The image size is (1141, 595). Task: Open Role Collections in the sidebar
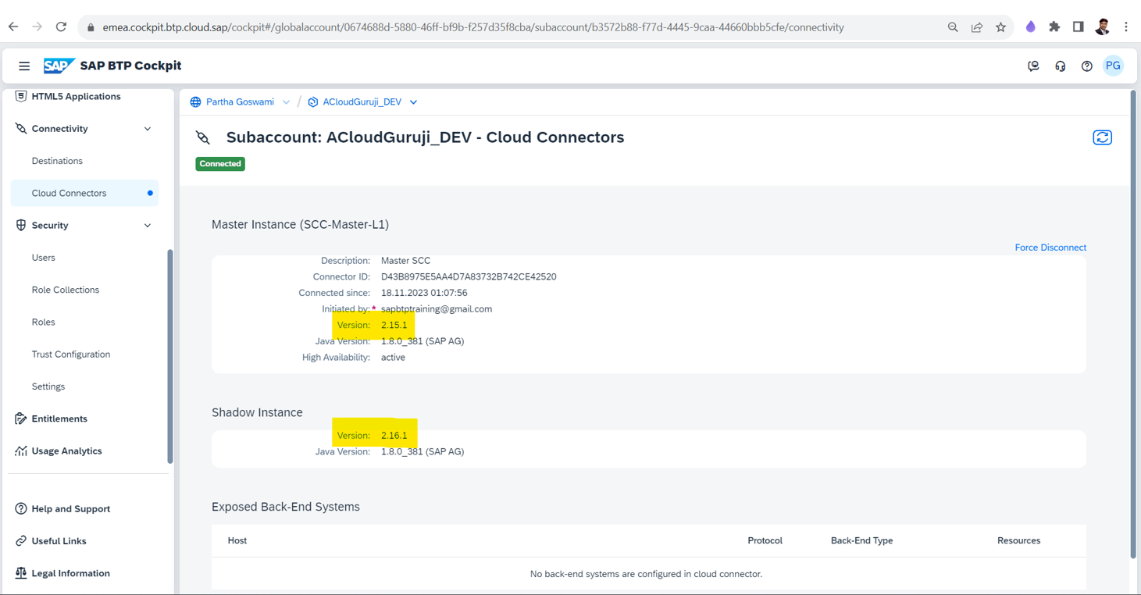click(66, 290)
